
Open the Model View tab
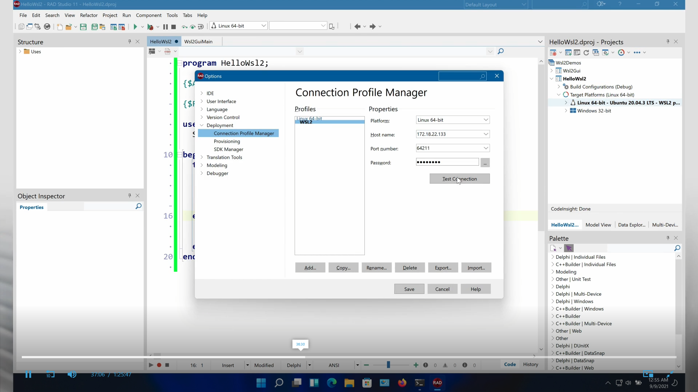pos(598,225)
